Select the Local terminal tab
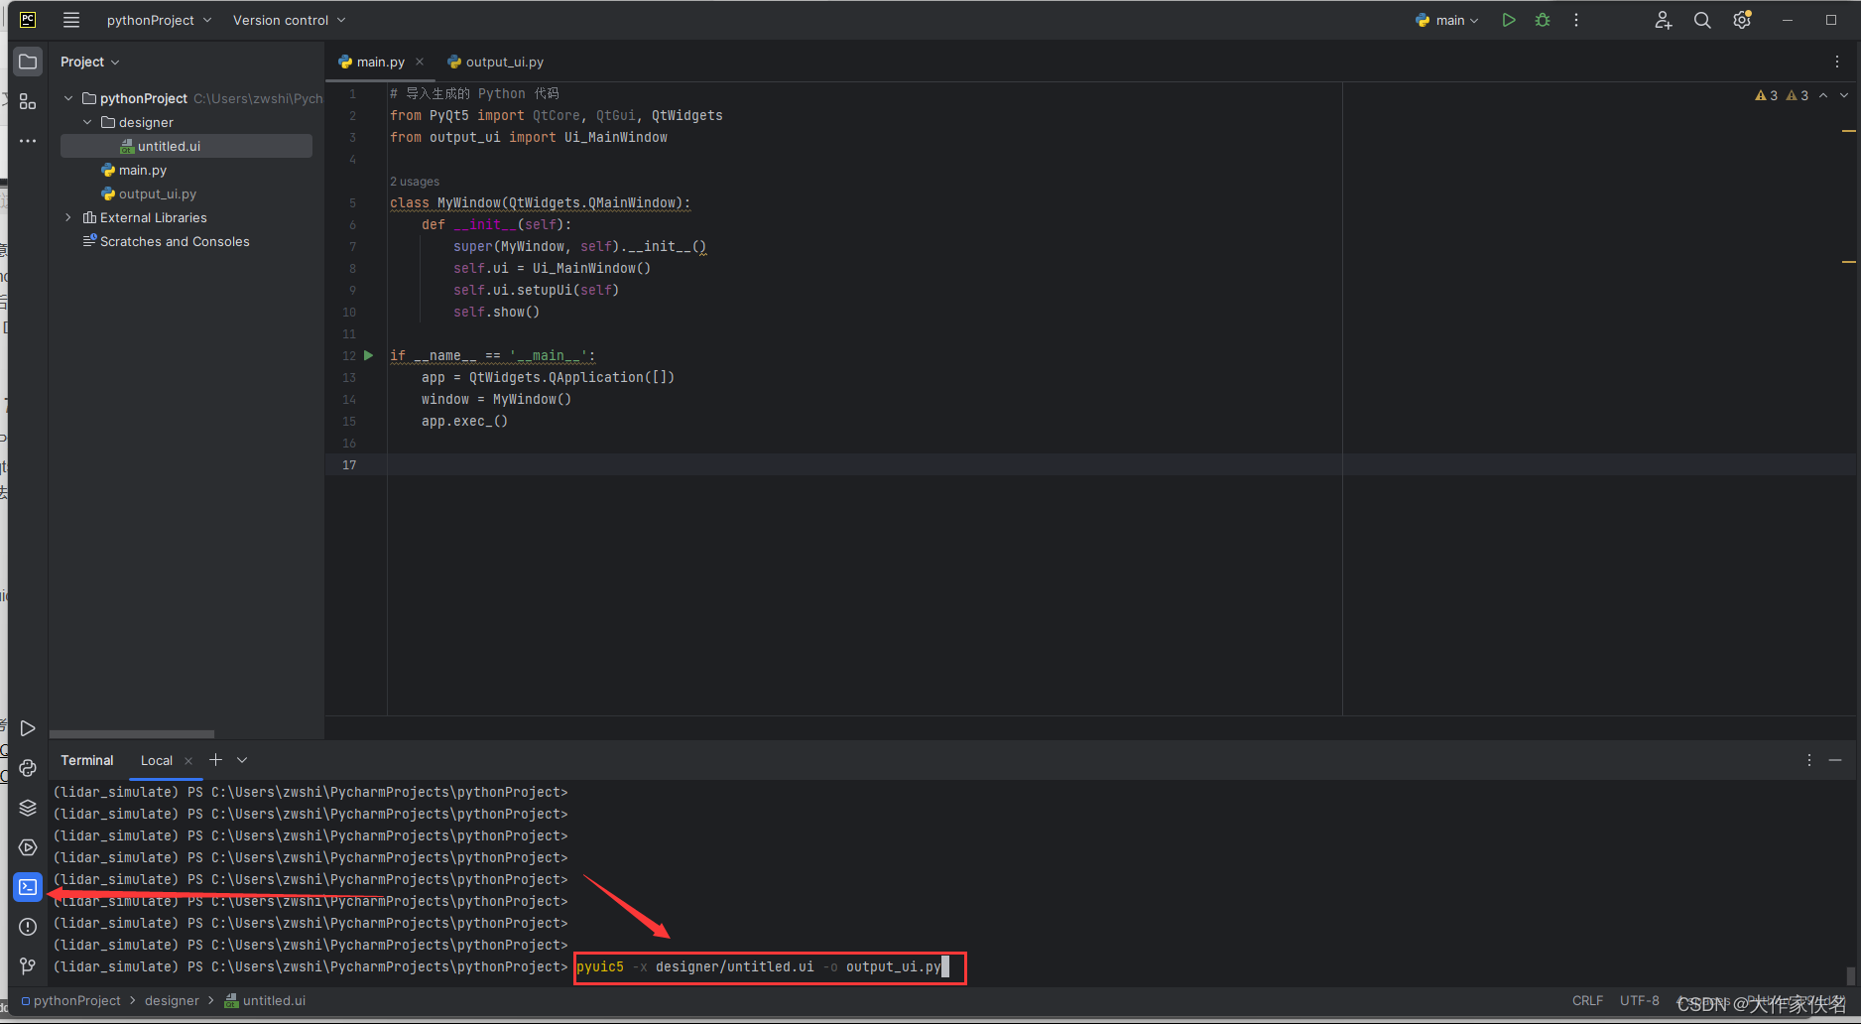This screenshot has height=1024, width=1861. click(x=157, y=760)
